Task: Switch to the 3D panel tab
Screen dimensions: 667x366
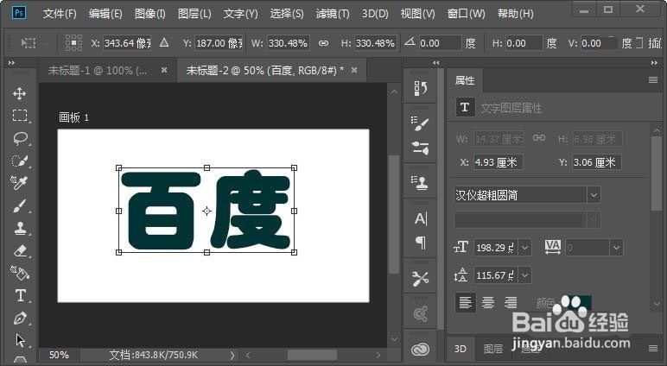Action: pyautogui.click(x=461, y=349)
